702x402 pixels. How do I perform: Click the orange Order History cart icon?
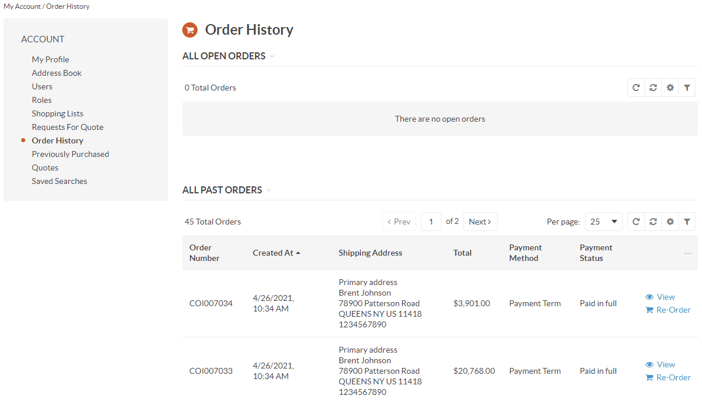pos(190,30)
